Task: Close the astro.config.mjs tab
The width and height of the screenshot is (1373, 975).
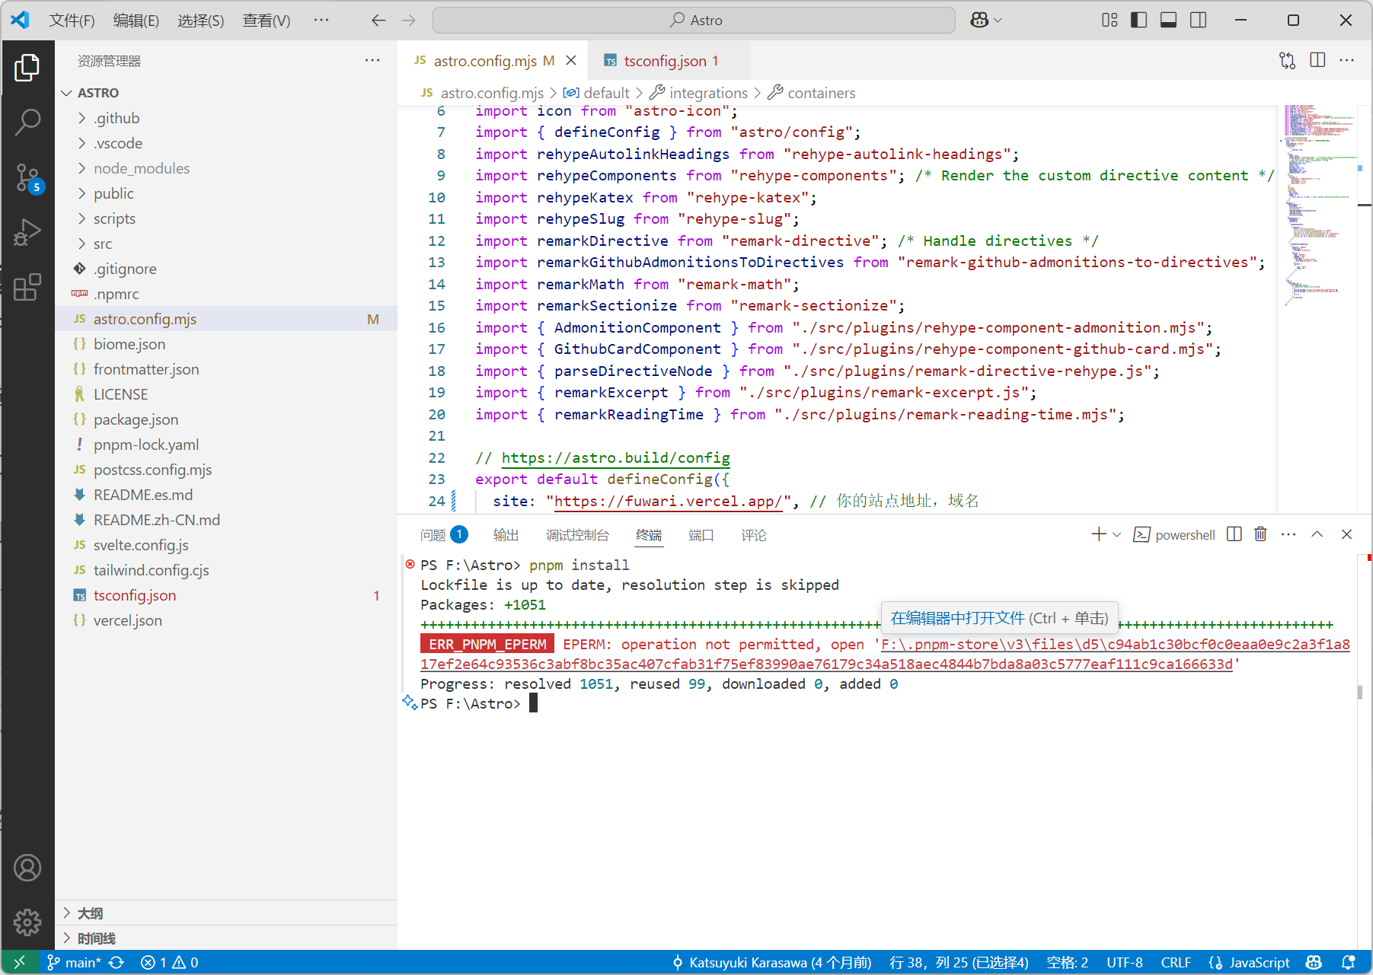Action: pos(571,60)
